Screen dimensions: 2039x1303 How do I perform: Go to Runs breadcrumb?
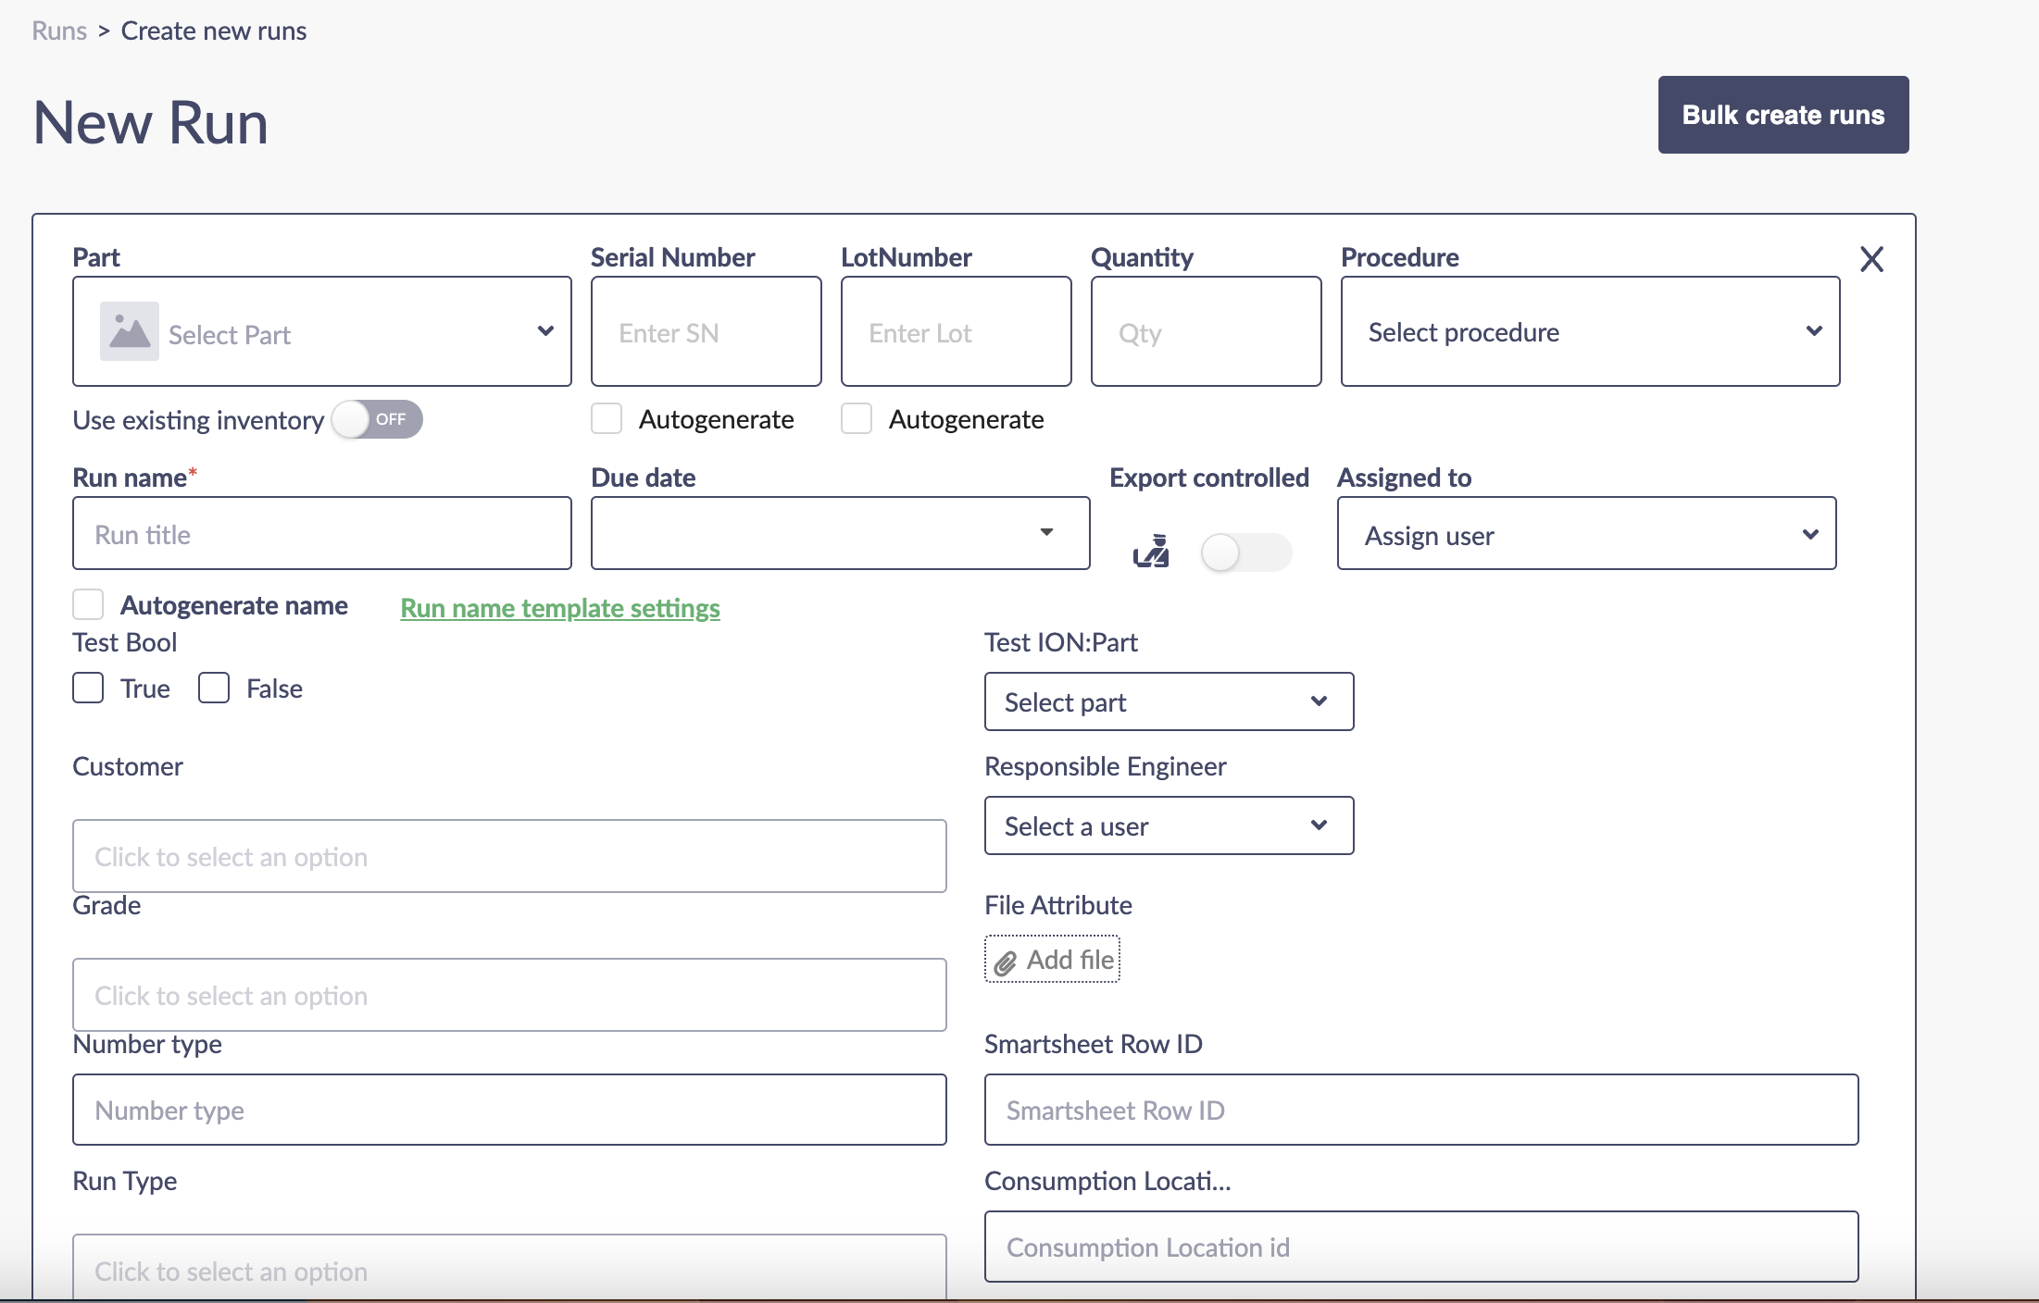[x=58, y=31]
